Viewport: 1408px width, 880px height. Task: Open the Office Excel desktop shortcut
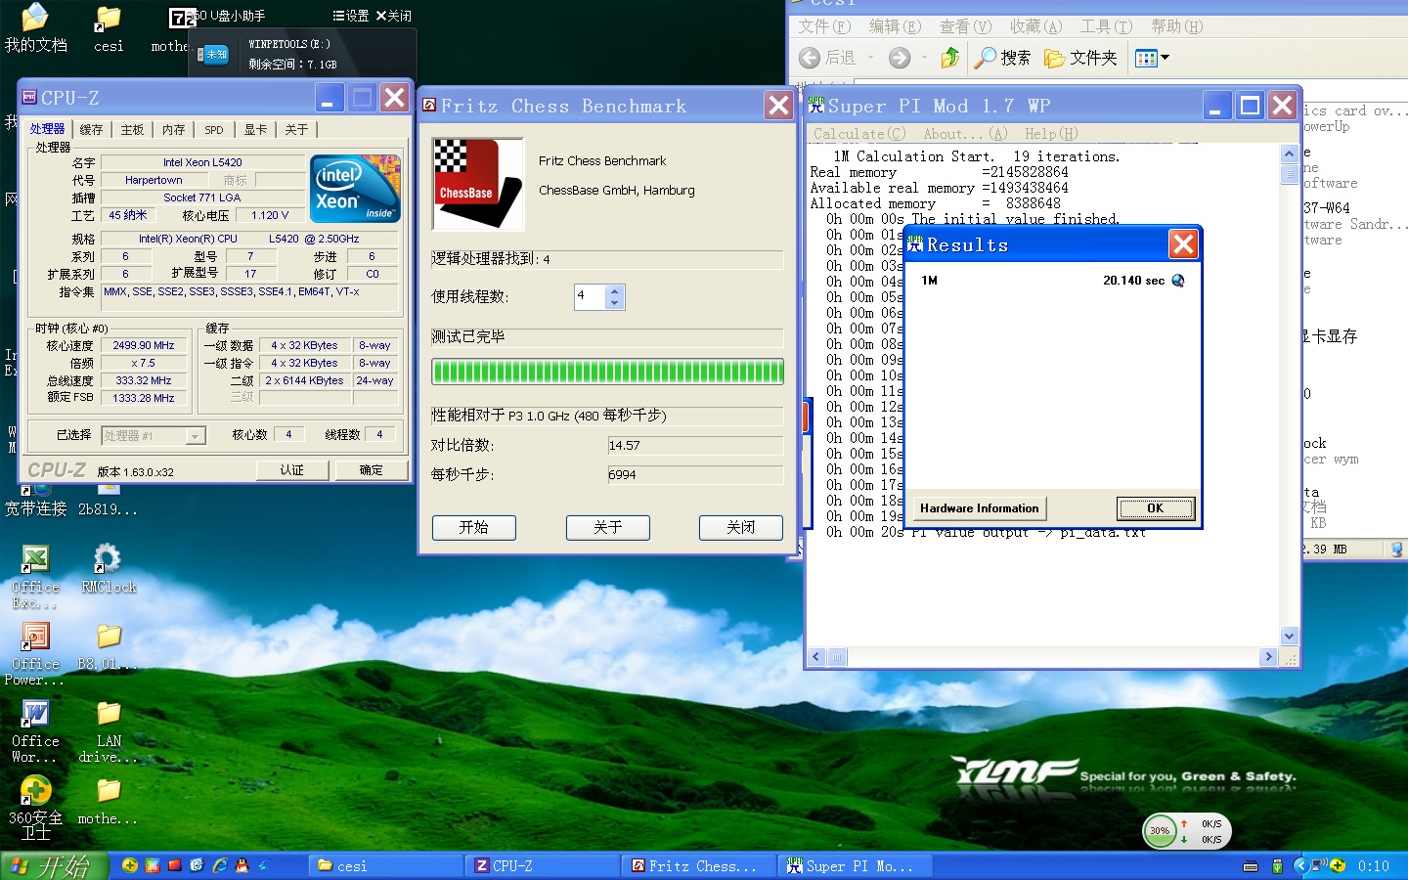tap(35, 577)
